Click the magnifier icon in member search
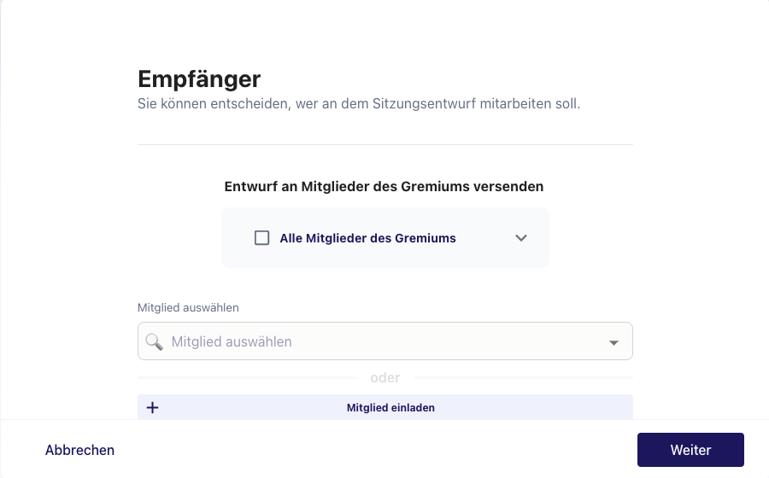Screen dimensions: 769x478 coord(154,341)
